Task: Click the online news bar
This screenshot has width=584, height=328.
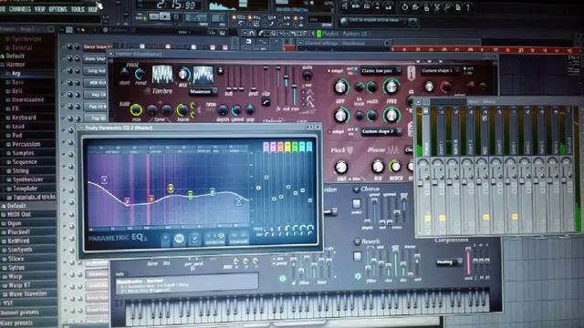Action: (378, 21)
